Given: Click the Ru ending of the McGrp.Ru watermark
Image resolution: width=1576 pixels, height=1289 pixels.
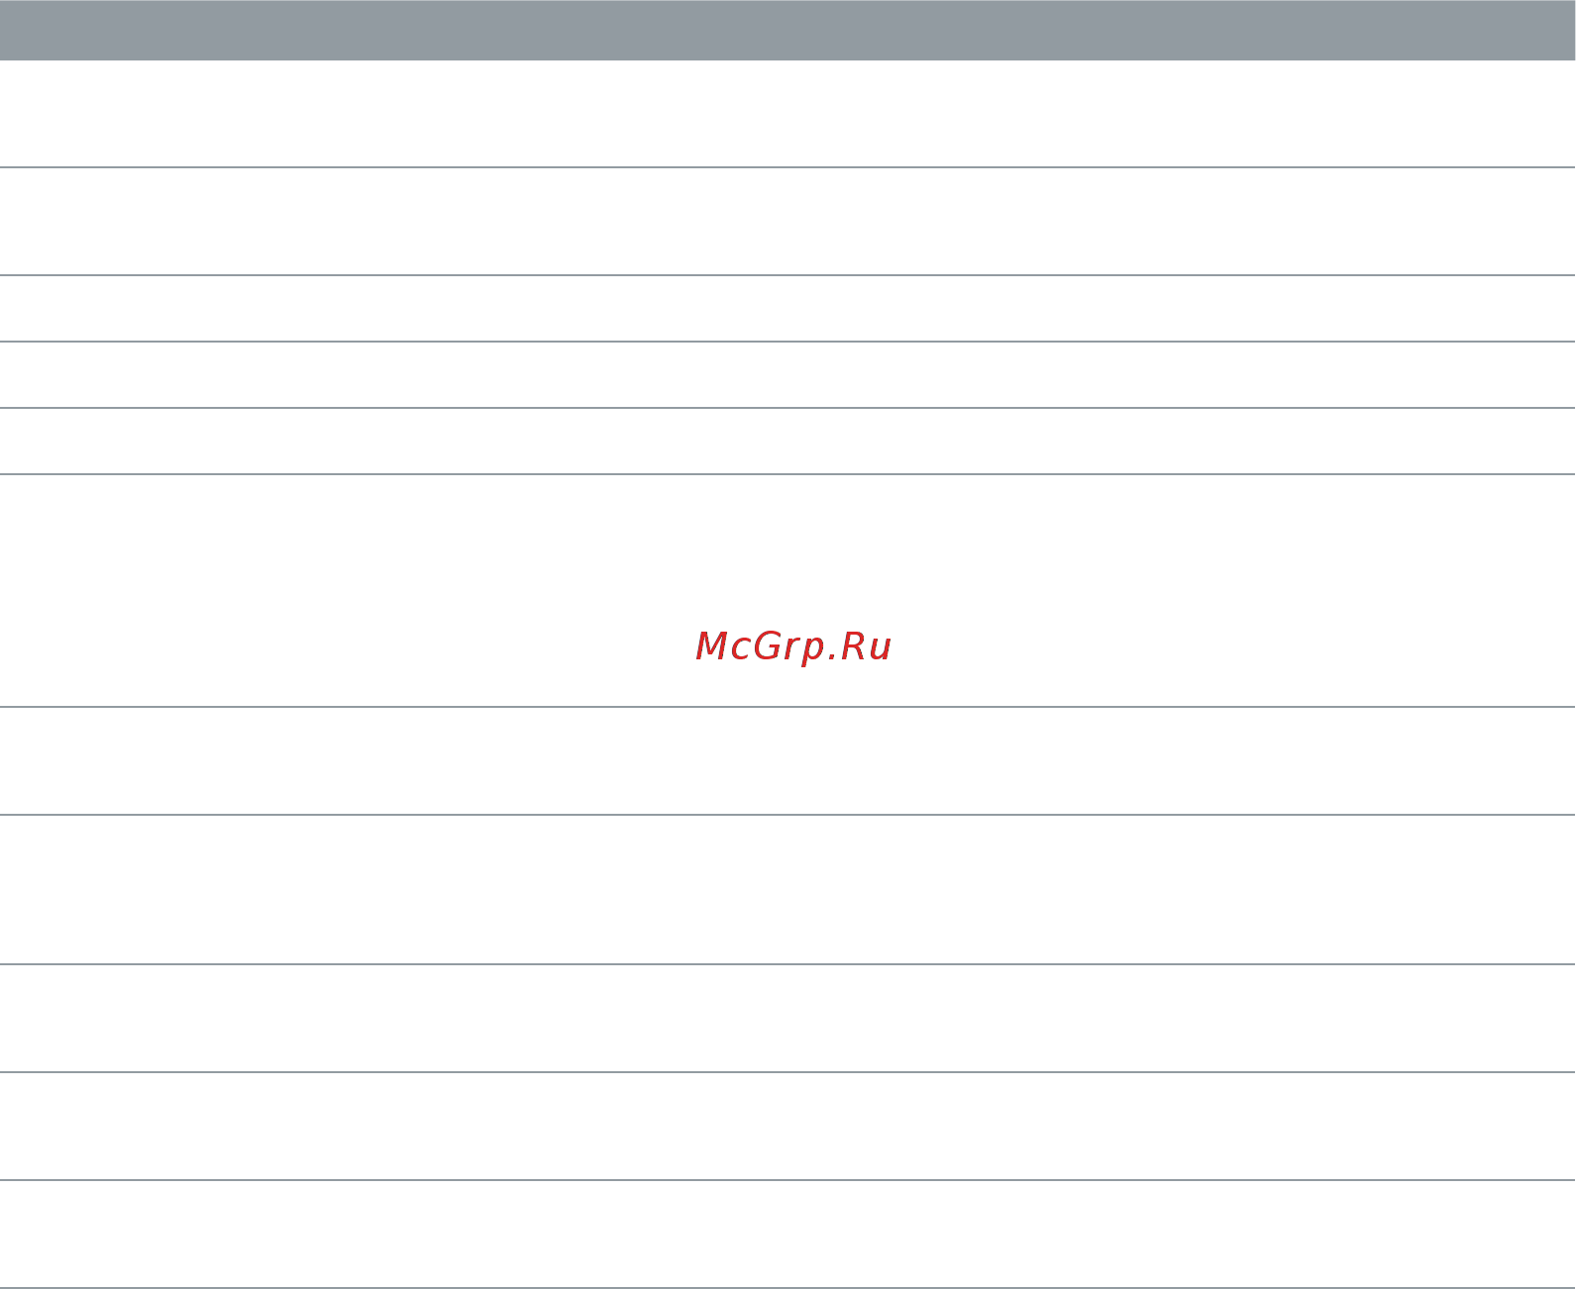Looking at the screenshot, I should pyautogui.click(x=867, y=646).
